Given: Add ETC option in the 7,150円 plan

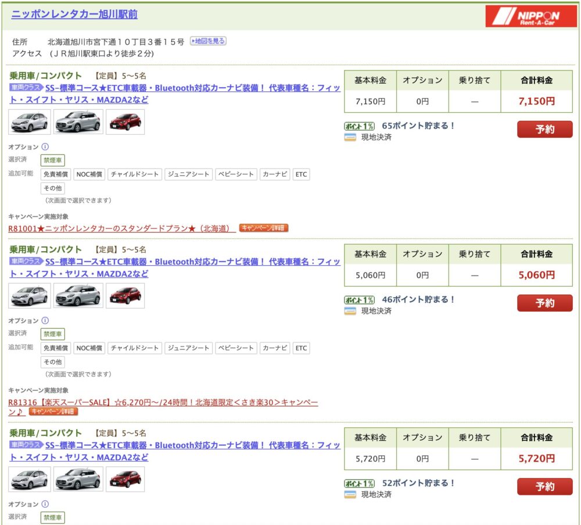Looking at the screenshot, I should coord(301,174).
